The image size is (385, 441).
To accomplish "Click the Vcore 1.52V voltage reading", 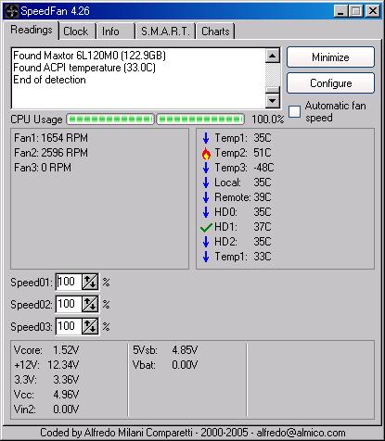I will point(46,350).
